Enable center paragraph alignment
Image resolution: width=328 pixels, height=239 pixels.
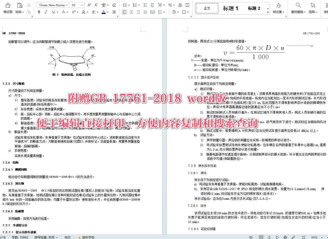point(131,12)
